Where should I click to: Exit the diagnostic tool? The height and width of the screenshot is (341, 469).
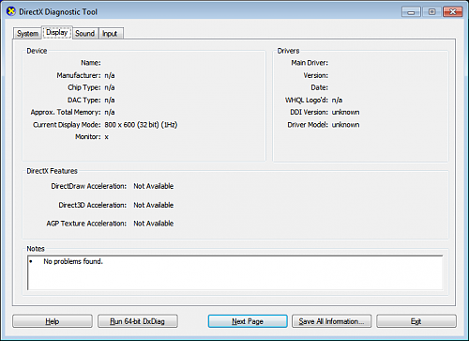[416, 321]
